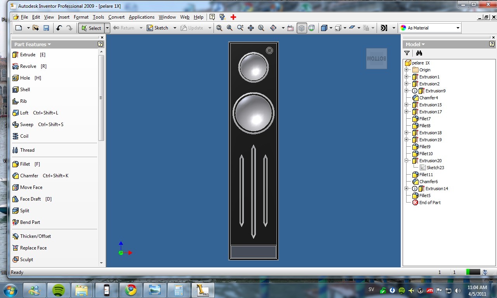Viewport: 497px width, 298px height.
Task: Click the Sketch toolbar button
Action: click(158, 28)
